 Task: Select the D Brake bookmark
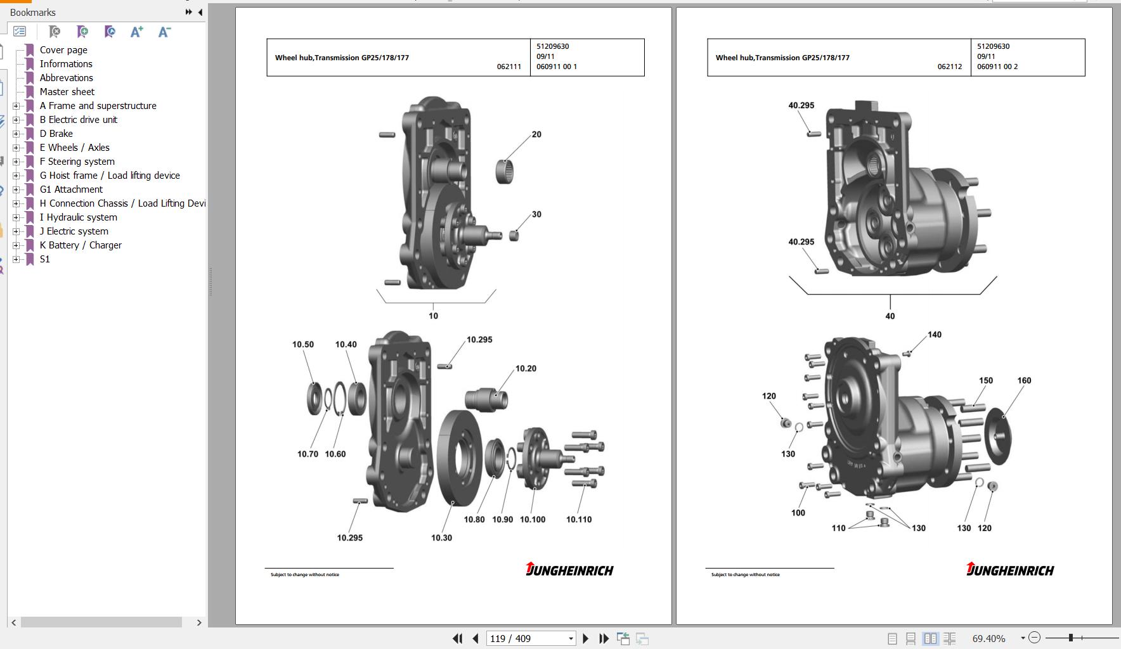tap(56, 134)
